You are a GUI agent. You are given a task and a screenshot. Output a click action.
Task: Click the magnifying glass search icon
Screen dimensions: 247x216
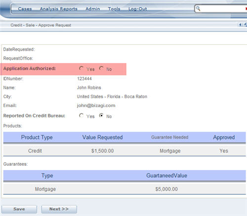(198, 8)
